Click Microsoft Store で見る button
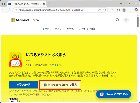Viewport: 140px width, 103px height. [60, 85]
